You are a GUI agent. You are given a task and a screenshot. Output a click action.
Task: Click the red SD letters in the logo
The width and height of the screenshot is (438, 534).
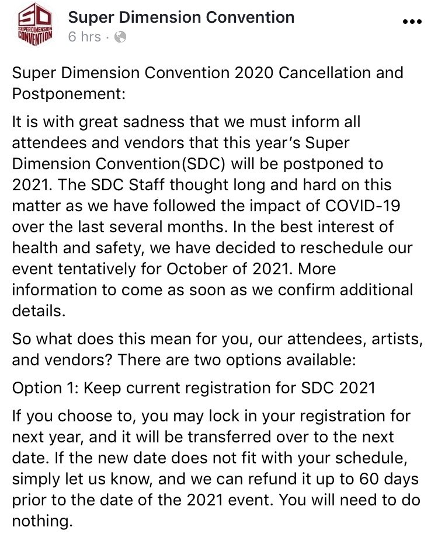35,15
